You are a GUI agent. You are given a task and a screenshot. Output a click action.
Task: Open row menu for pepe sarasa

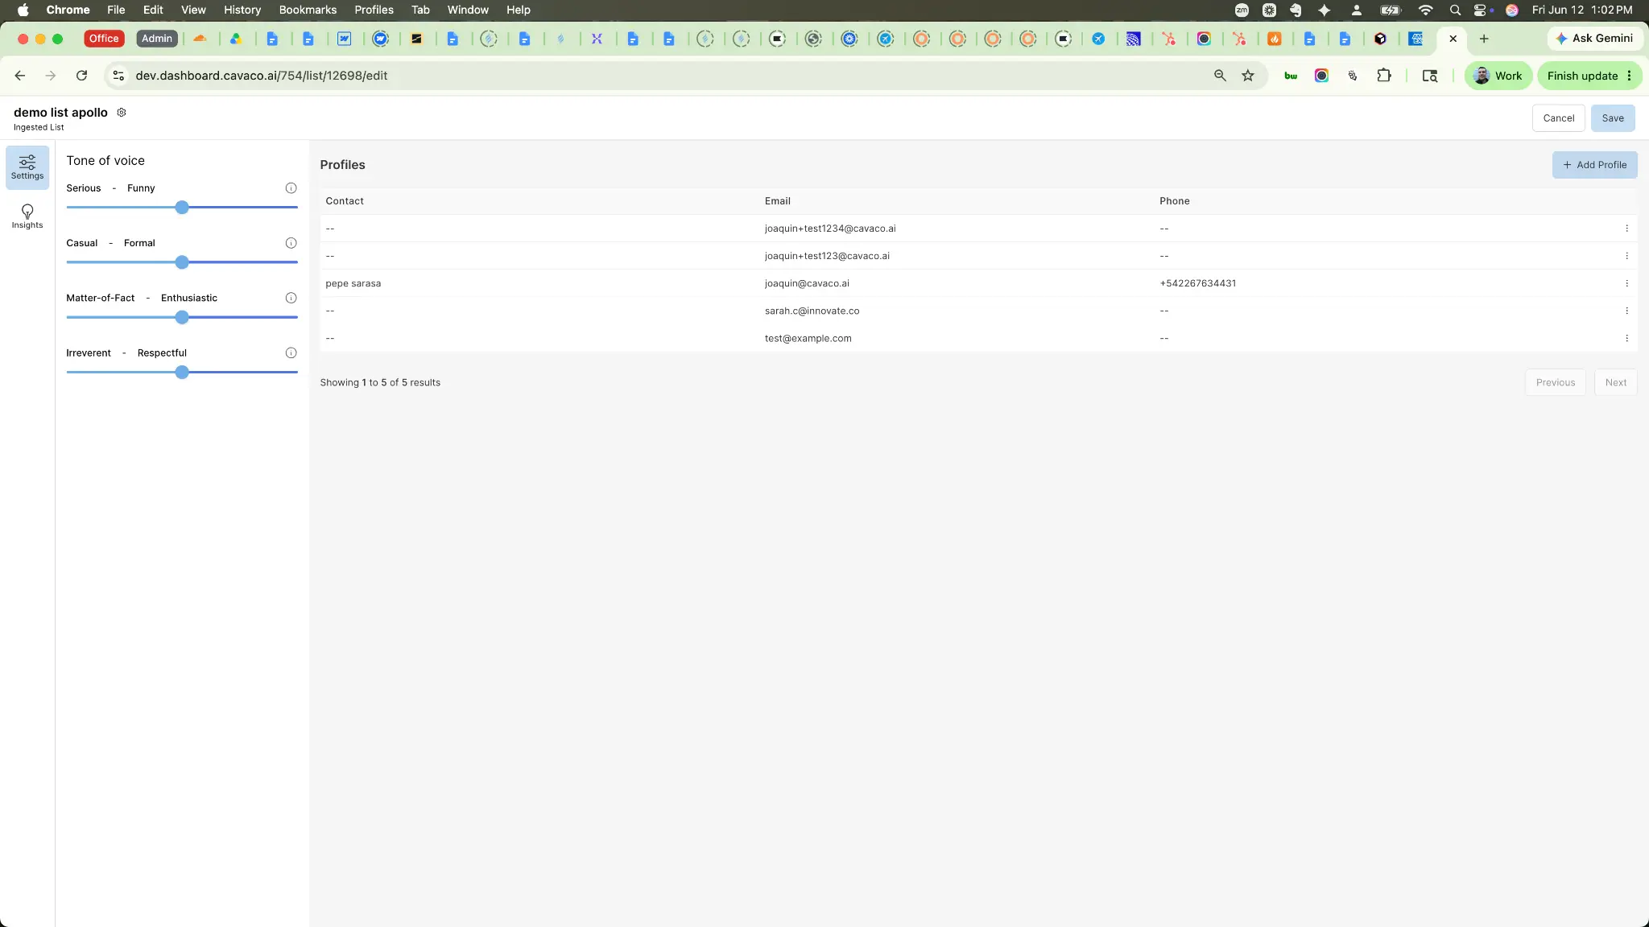tap(1626, 283)
